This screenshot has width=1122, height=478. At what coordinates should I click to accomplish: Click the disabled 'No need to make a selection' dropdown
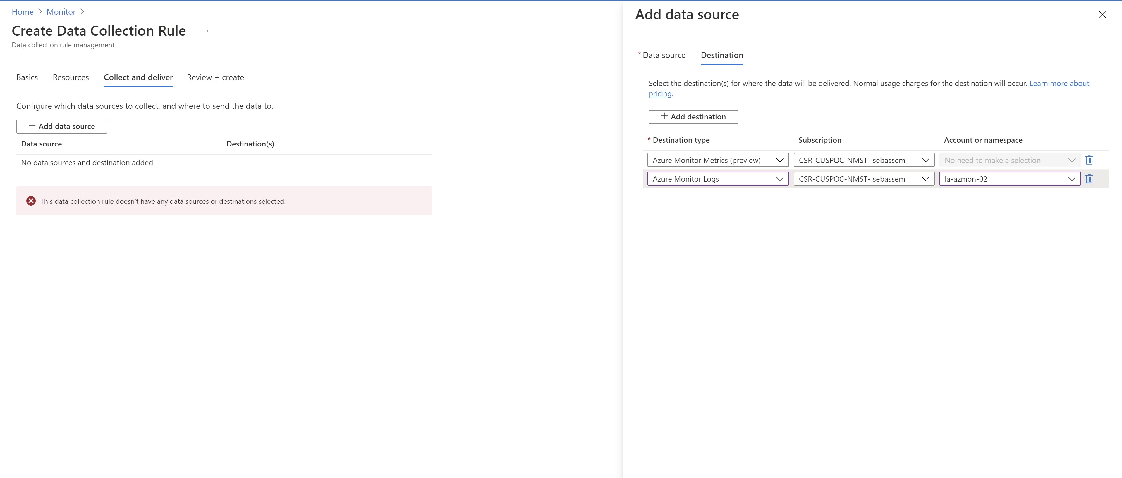click(1010, 160)
